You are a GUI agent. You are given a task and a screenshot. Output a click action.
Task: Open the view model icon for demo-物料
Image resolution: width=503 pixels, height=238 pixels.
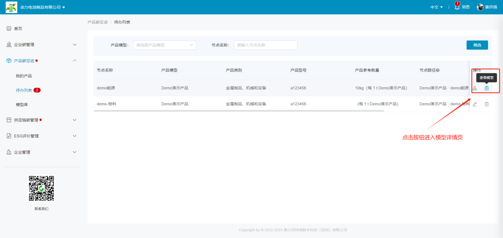click(486, 104)
